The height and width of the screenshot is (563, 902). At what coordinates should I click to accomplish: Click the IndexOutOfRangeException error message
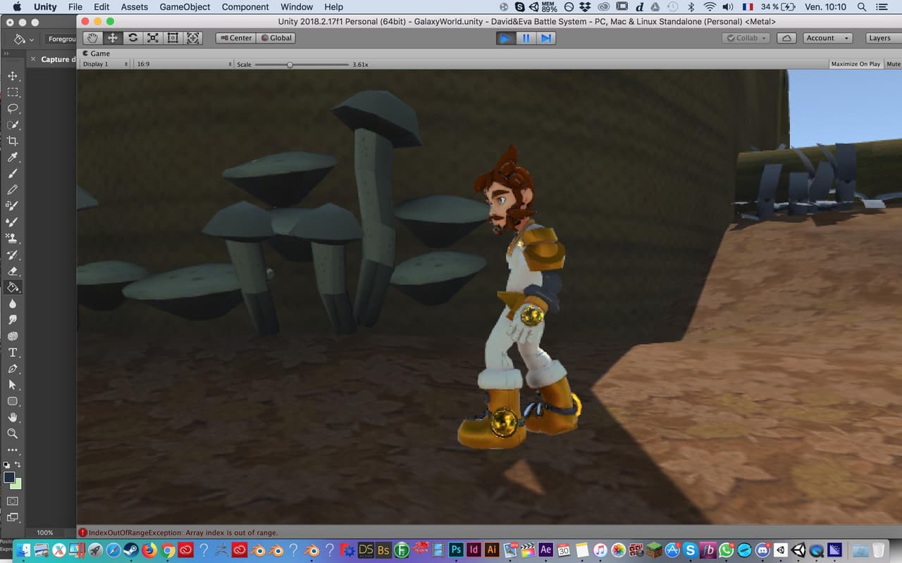tap(183, 533)
